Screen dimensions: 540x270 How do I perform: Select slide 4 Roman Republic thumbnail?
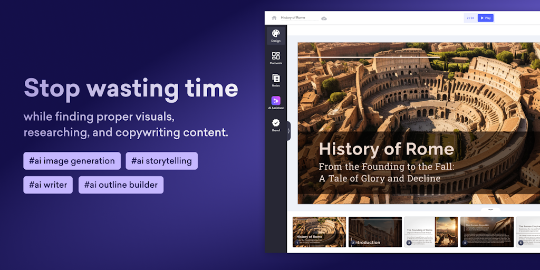coord(487,232)
